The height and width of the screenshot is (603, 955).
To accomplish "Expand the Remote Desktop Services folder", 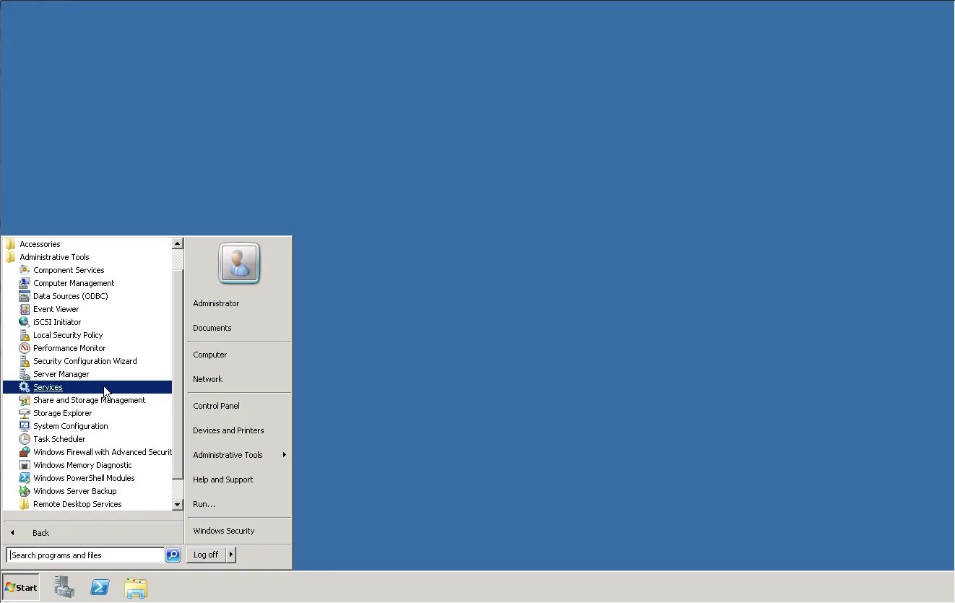I will (25, 504).
